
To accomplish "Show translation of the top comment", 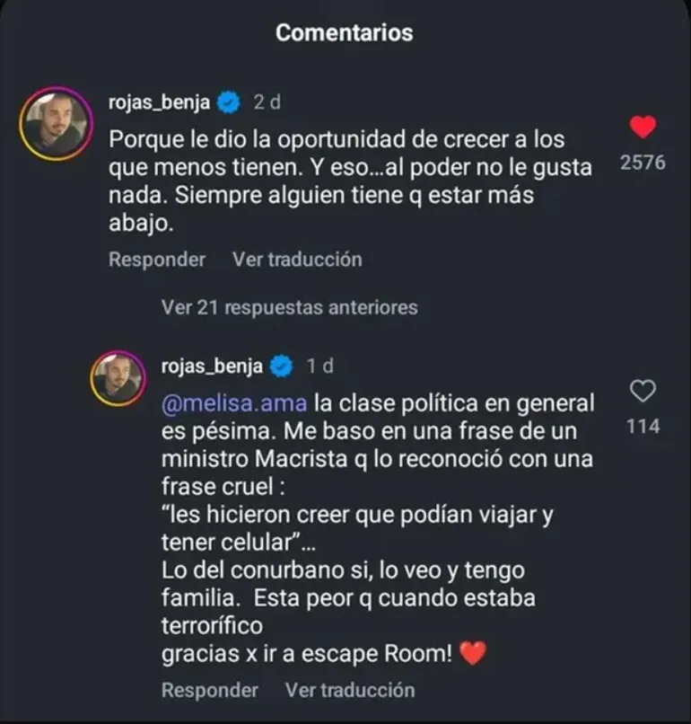I will click(x=297, y=260).
